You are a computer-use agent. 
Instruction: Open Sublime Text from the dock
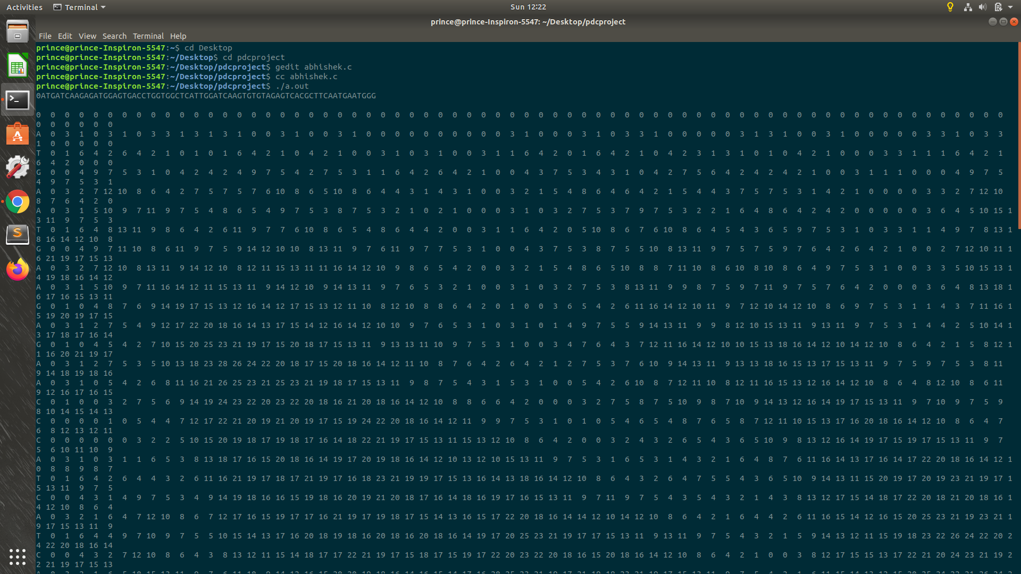pos(18,235)
